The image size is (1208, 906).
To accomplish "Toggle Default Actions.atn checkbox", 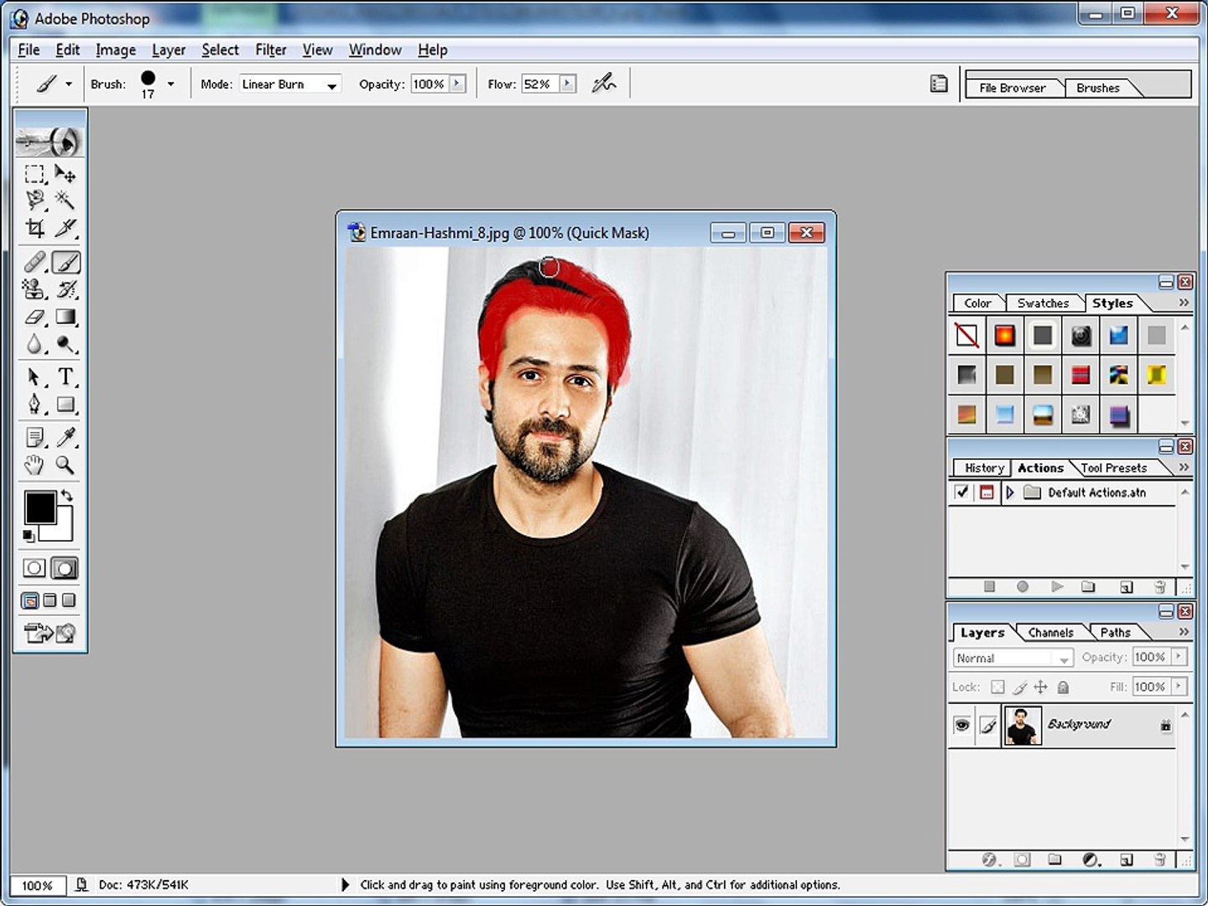I will tap(962, 492).
